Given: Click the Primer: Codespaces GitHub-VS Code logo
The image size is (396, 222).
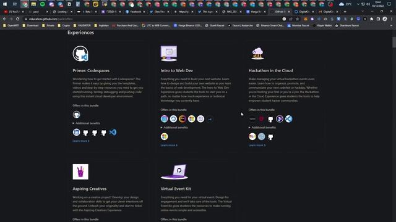Looking at the screenshot, I should [x=80, y=54].
